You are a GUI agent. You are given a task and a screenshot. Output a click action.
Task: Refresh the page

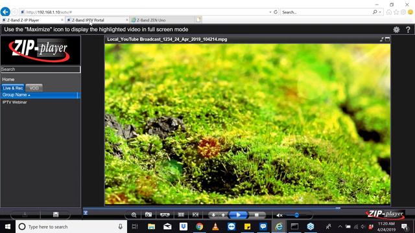[276, 12]
